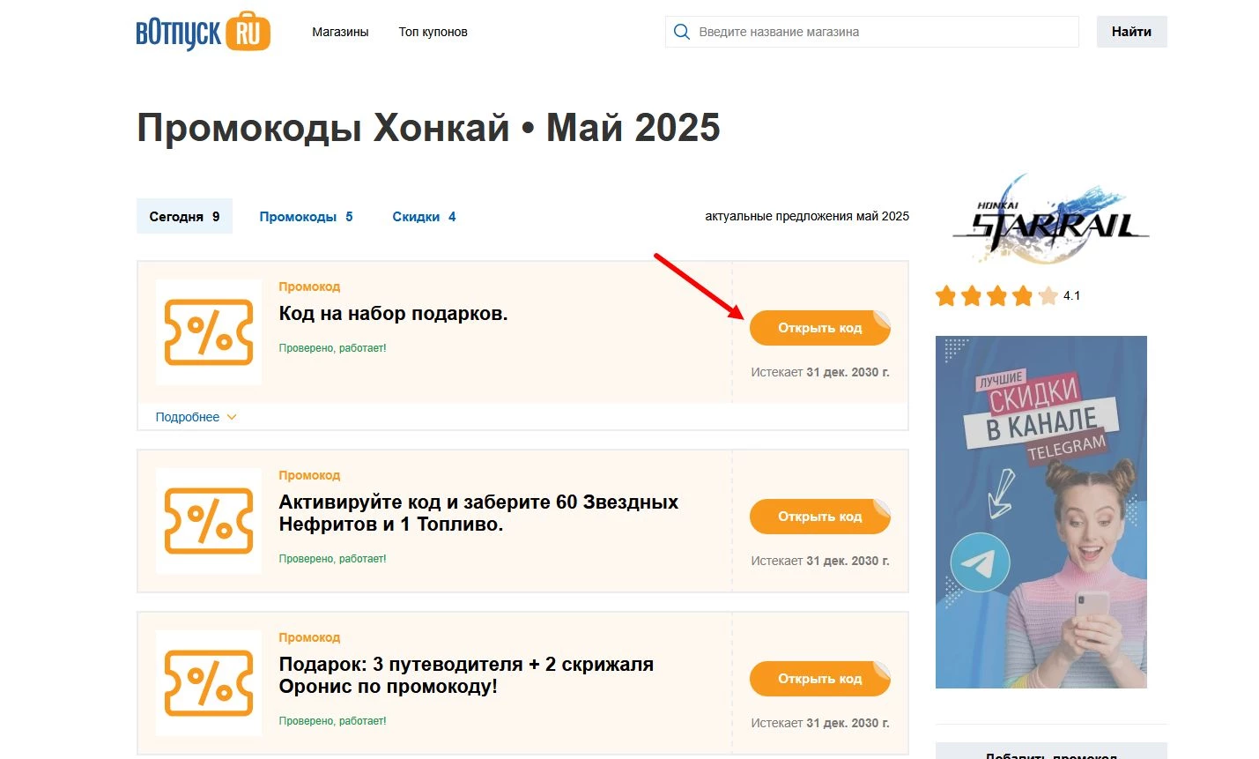This screenshot has width=1259, height=759.
Task: Click the coupon ticket icon on first promo
Action: [208, 332]
